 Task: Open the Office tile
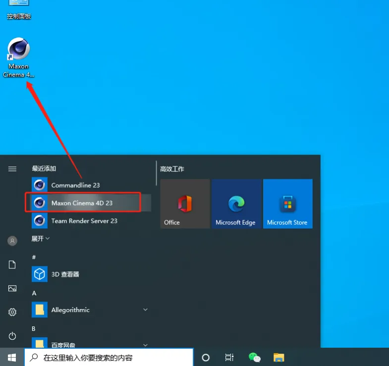pos(185,204)
